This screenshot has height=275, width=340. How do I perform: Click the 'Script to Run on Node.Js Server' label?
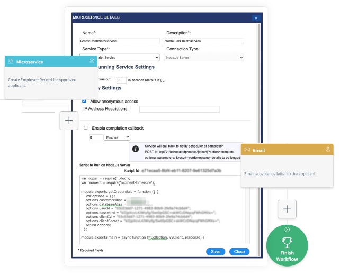coord(105,165)
